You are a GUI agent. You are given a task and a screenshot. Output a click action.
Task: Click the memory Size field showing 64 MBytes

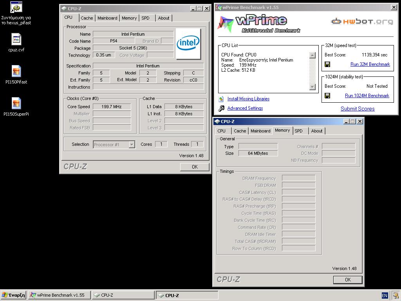258,153
